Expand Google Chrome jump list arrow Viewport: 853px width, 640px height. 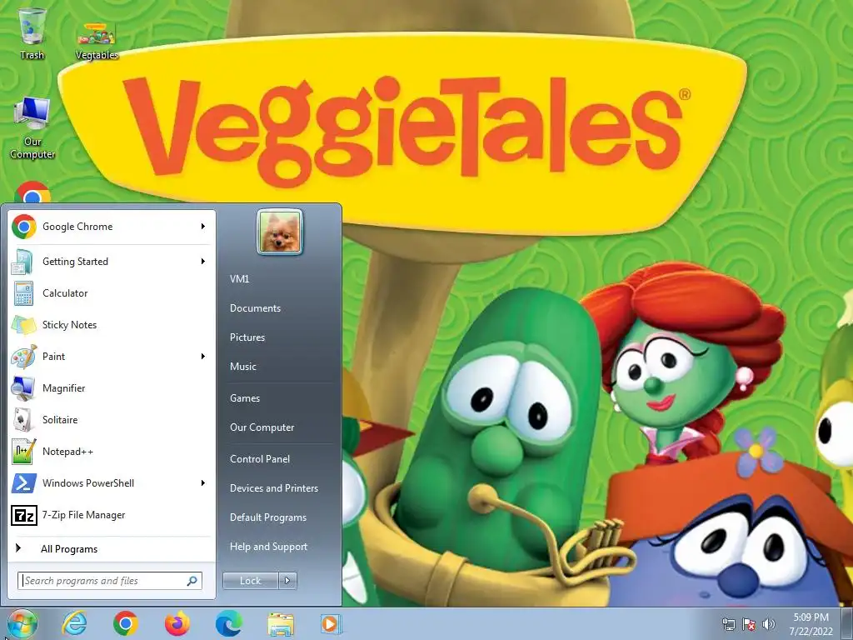(x=203, y=227)
